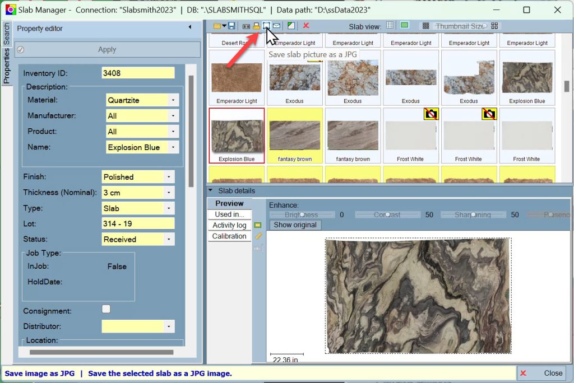Open the Calibration tab
Viewport: 574px width, 383px height.
(x=229, y=236)
